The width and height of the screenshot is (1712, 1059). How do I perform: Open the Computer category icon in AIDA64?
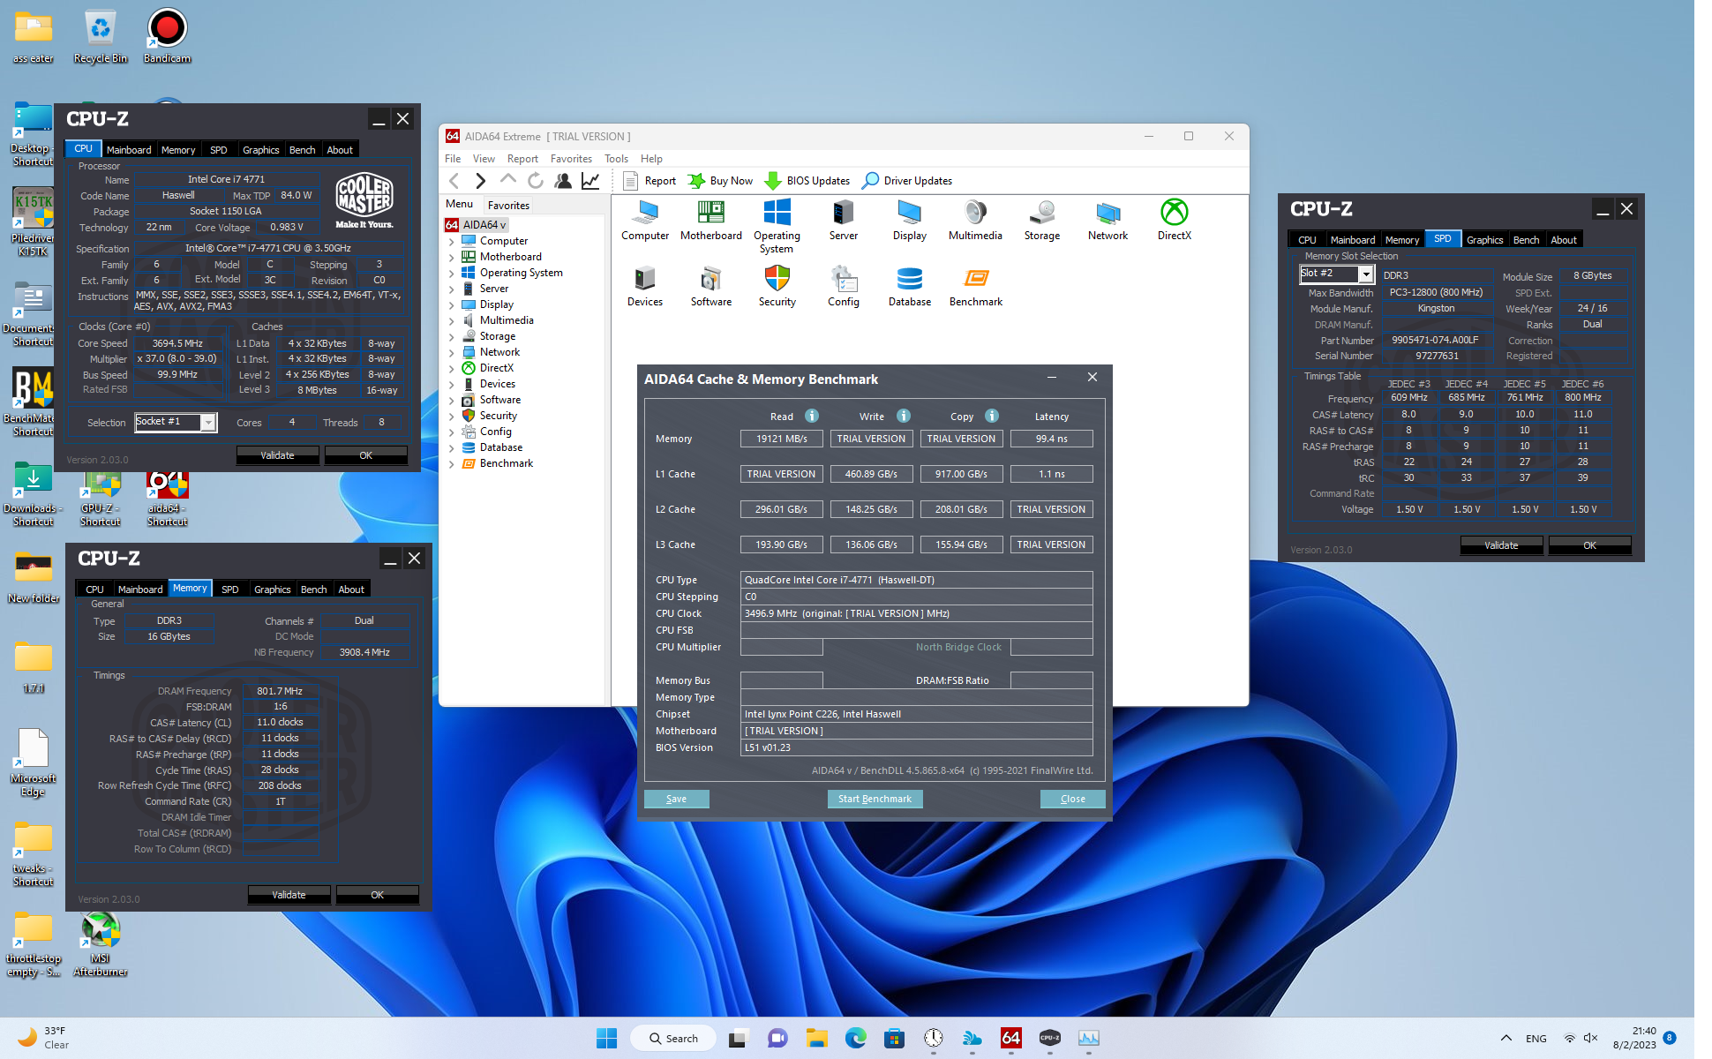[x=645, y=220]
